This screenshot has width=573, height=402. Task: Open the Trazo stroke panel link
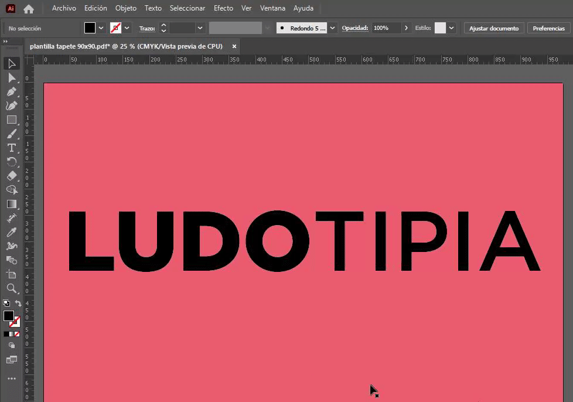147,29
